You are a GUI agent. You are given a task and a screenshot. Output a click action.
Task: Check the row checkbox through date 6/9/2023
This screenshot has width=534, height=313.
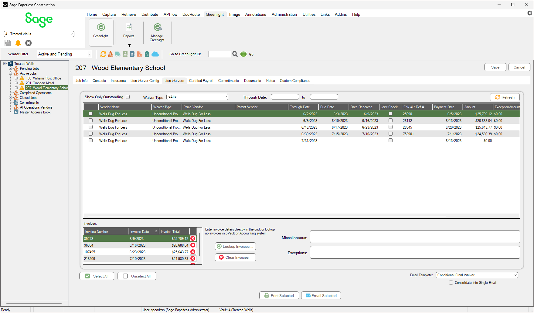click(90, 120)
